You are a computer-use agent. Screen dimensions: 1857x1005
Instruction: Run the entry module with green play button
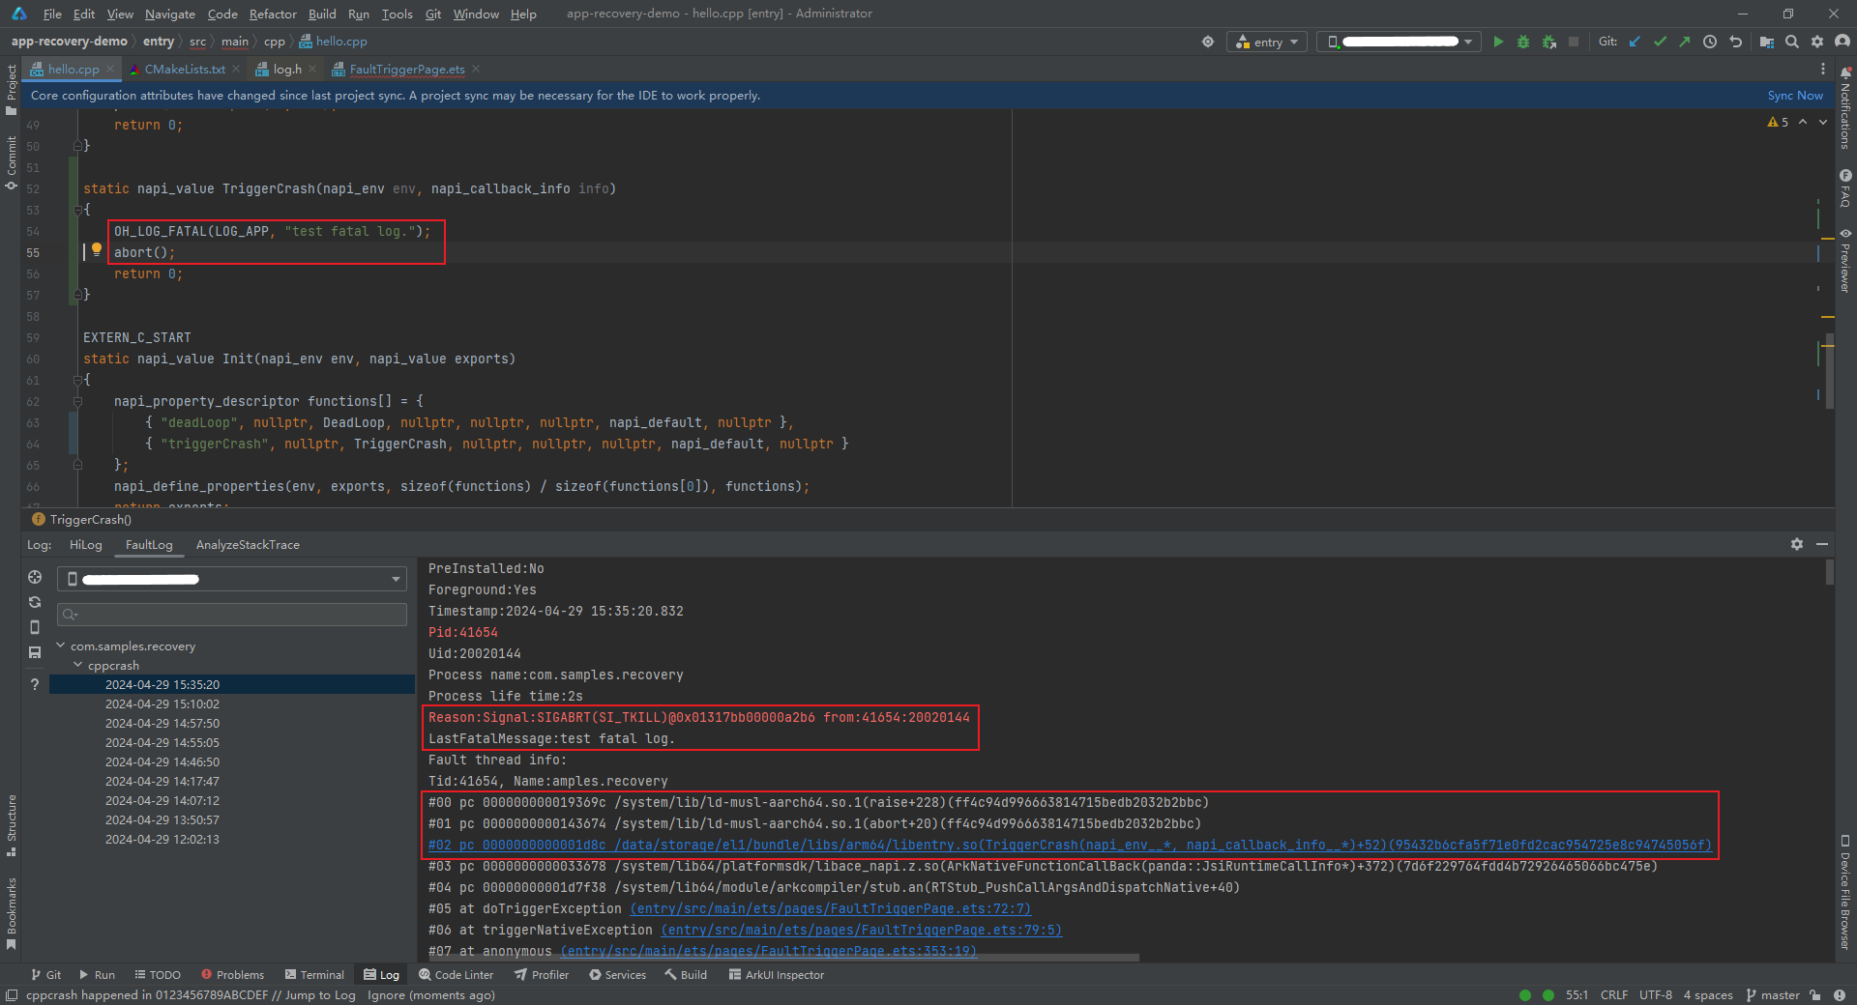pyautogui.click(x=1498, y=42)
